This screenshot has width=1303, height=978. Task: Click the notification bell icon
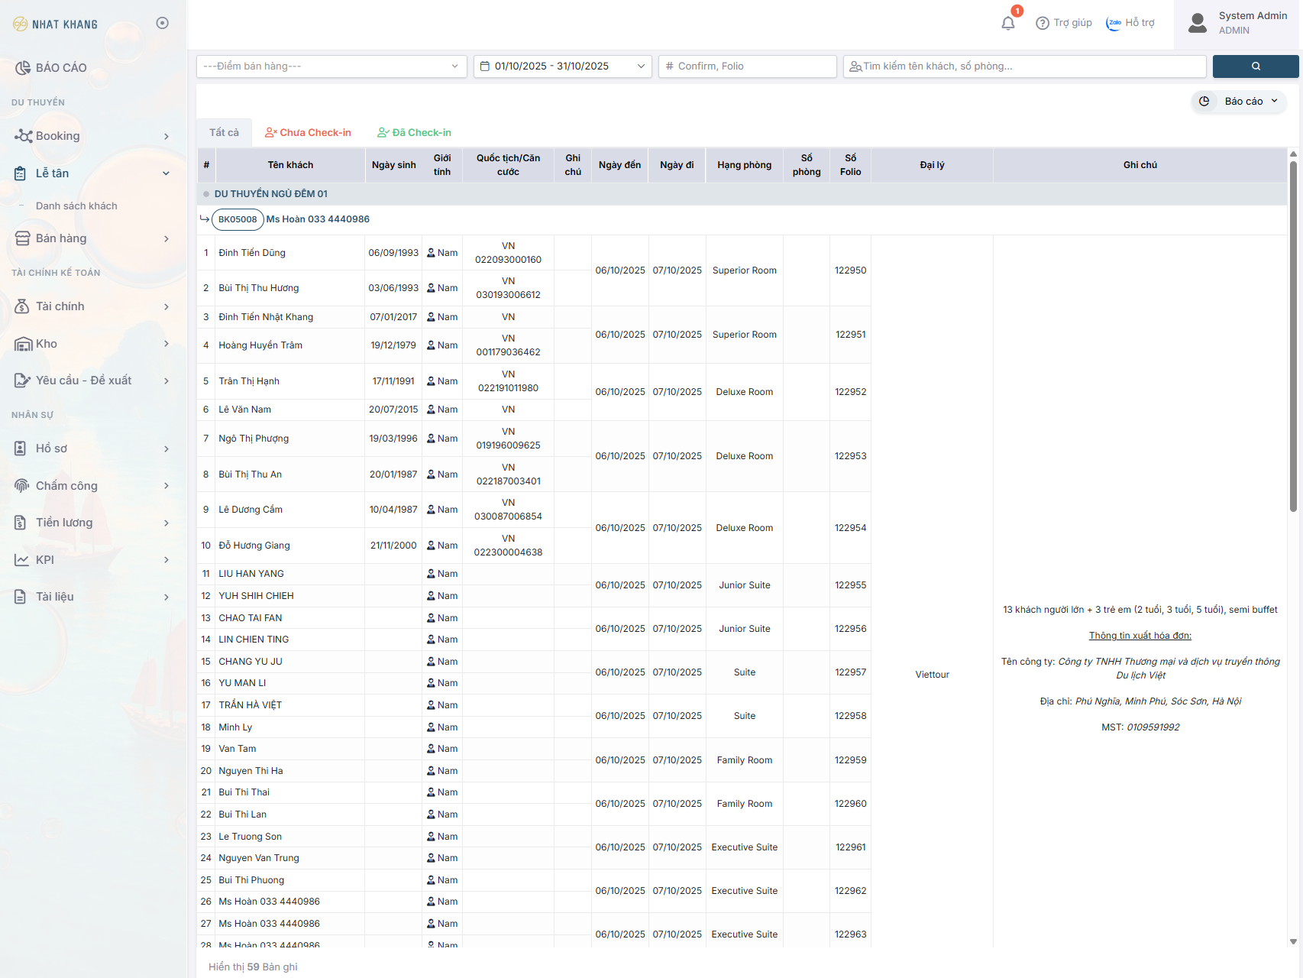1008,23
